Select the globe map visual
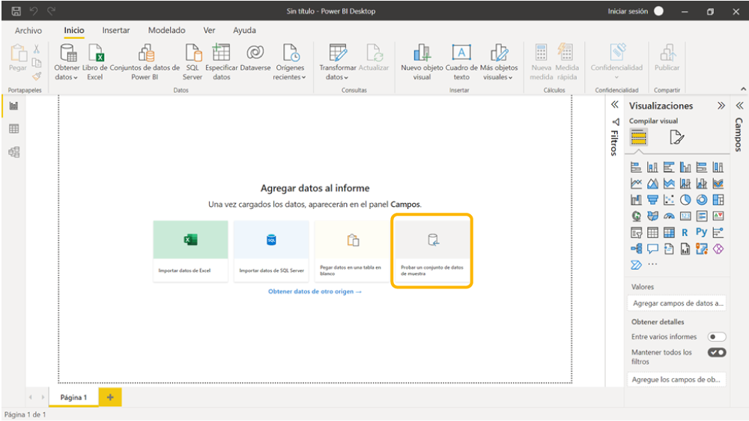The image size is (749, 421). (636, 216)
